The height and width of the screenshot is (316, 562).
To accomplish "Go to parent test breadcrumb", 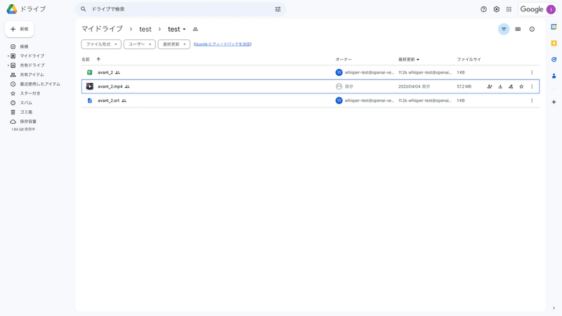I will click(145, 29).
